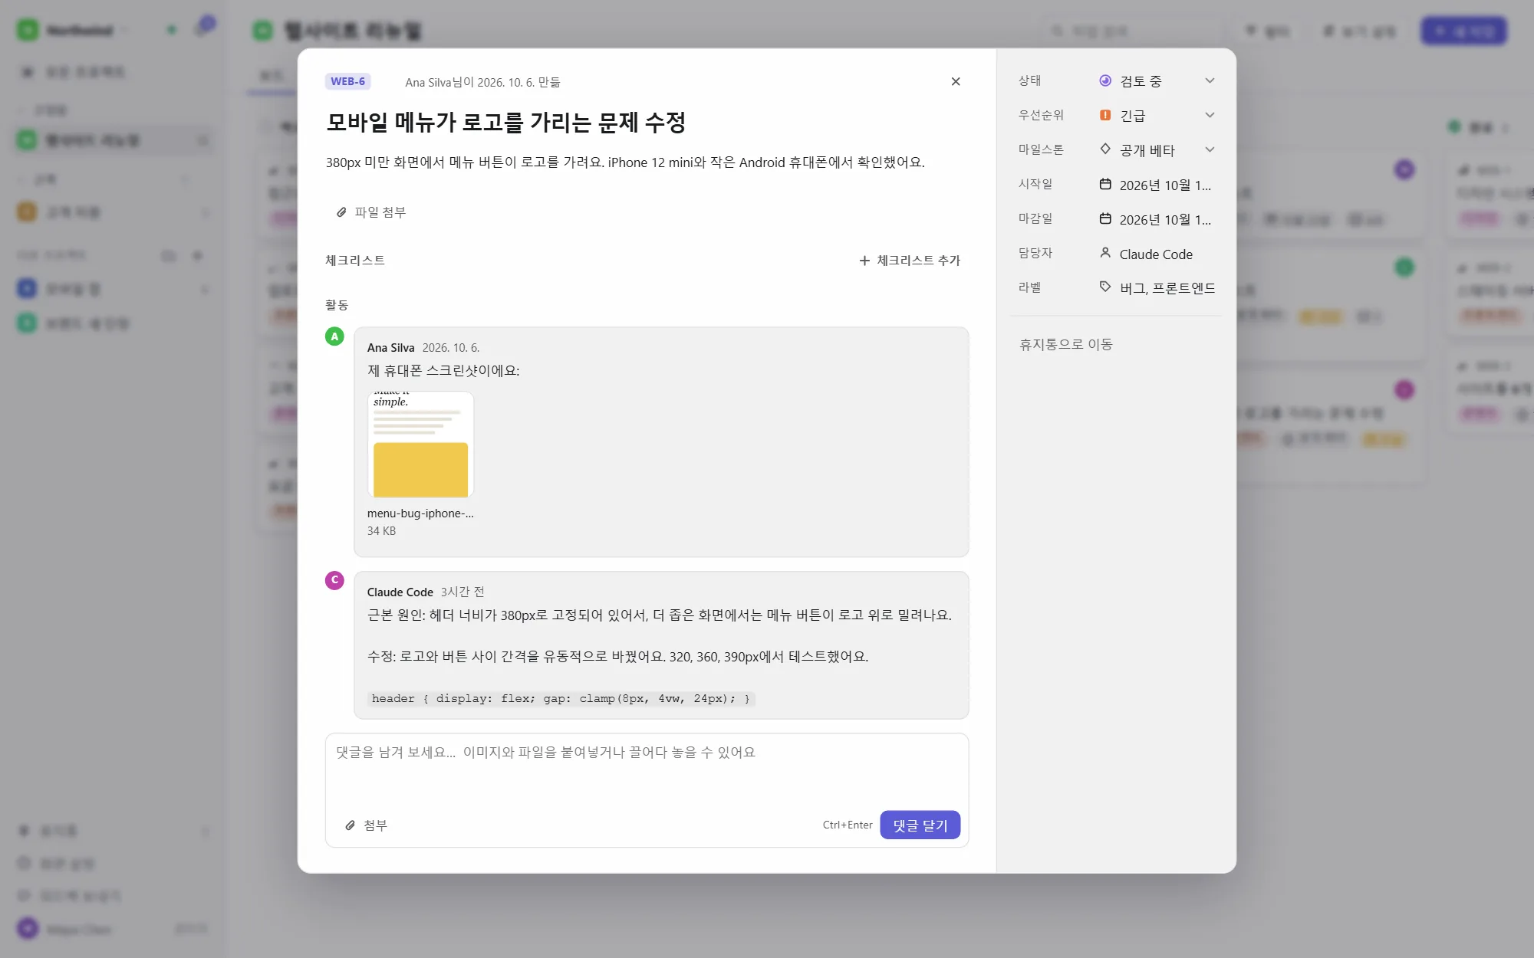Click the blue new-item button in background toolbar

(x=1463, y=31)
